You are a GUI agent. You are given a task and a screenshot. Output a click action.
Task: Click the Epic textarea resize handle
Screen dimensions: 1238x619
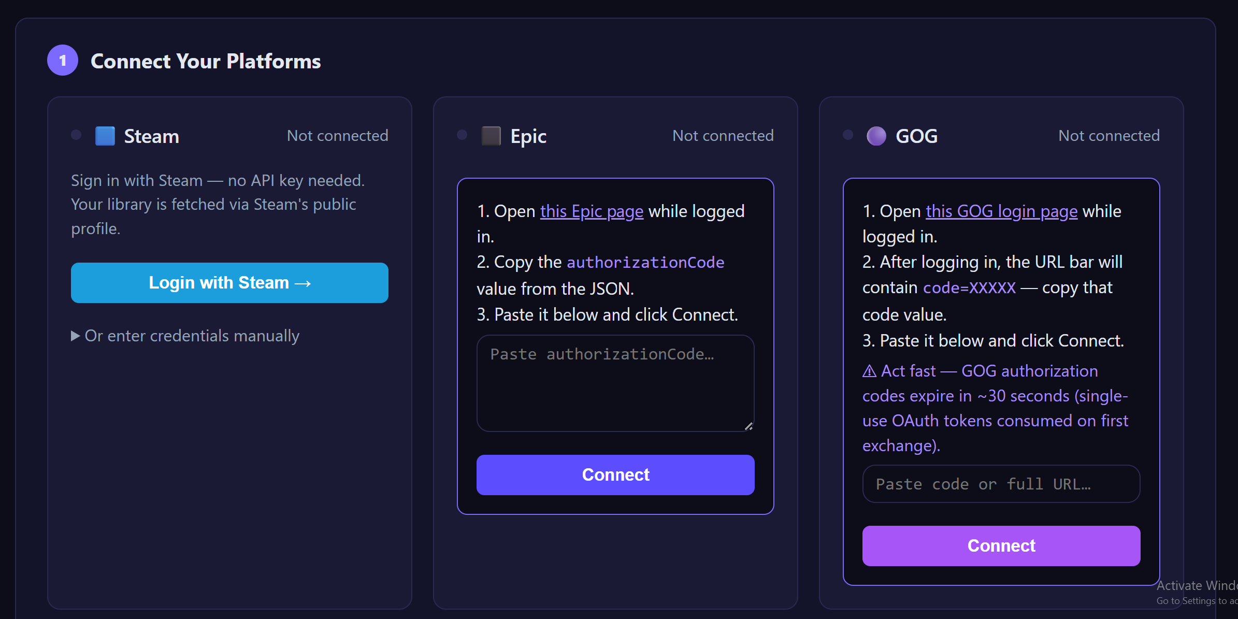click(749, 426)
